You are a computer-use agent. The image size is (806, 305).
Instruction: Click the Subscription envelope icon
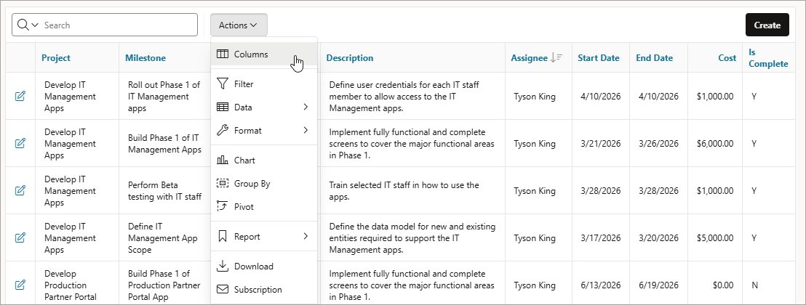coord(222,290)
